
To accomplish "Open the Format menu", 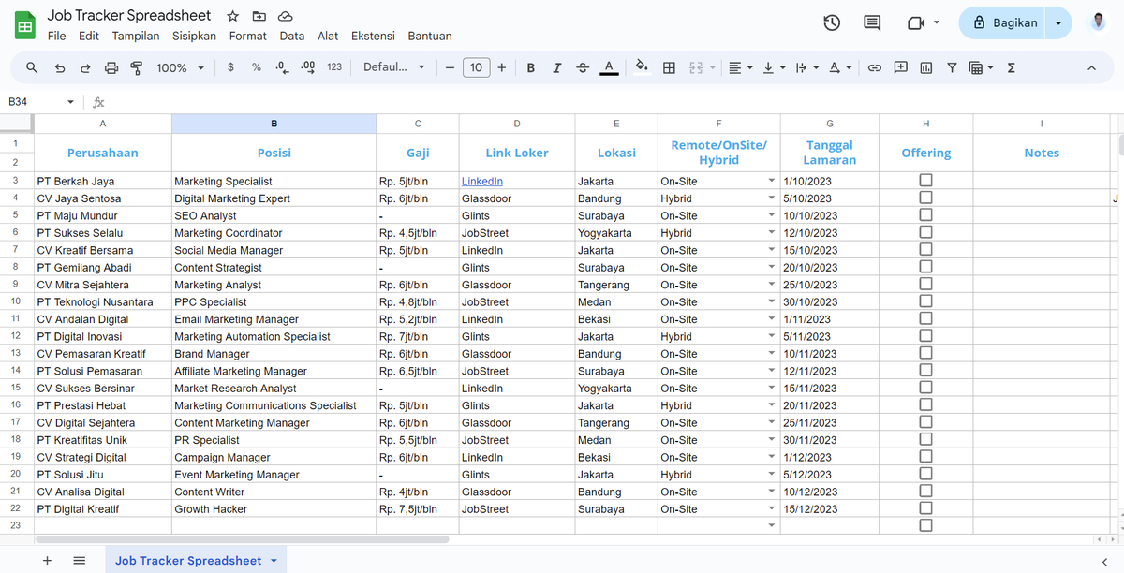I will click(x=248, y=36).
